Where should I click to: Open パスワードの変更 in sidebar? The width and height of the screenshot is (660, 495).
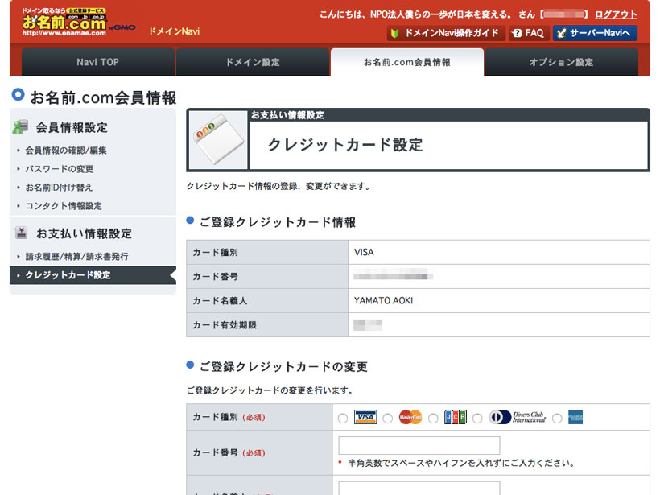(59, 169)
